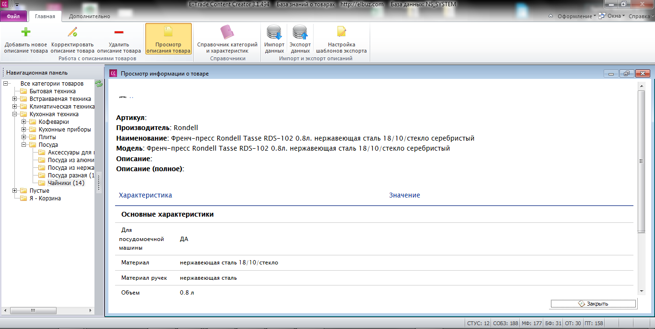
Task: Click the Значение column header
Action: coord(405,195)
